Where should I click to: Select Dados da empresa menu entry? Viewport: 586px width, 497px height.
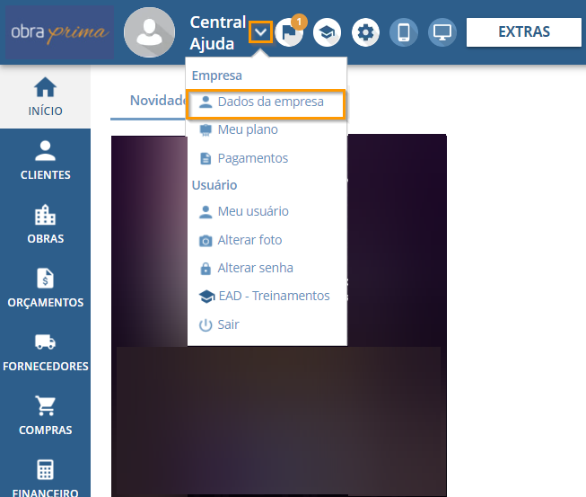(x=266, y=102)
